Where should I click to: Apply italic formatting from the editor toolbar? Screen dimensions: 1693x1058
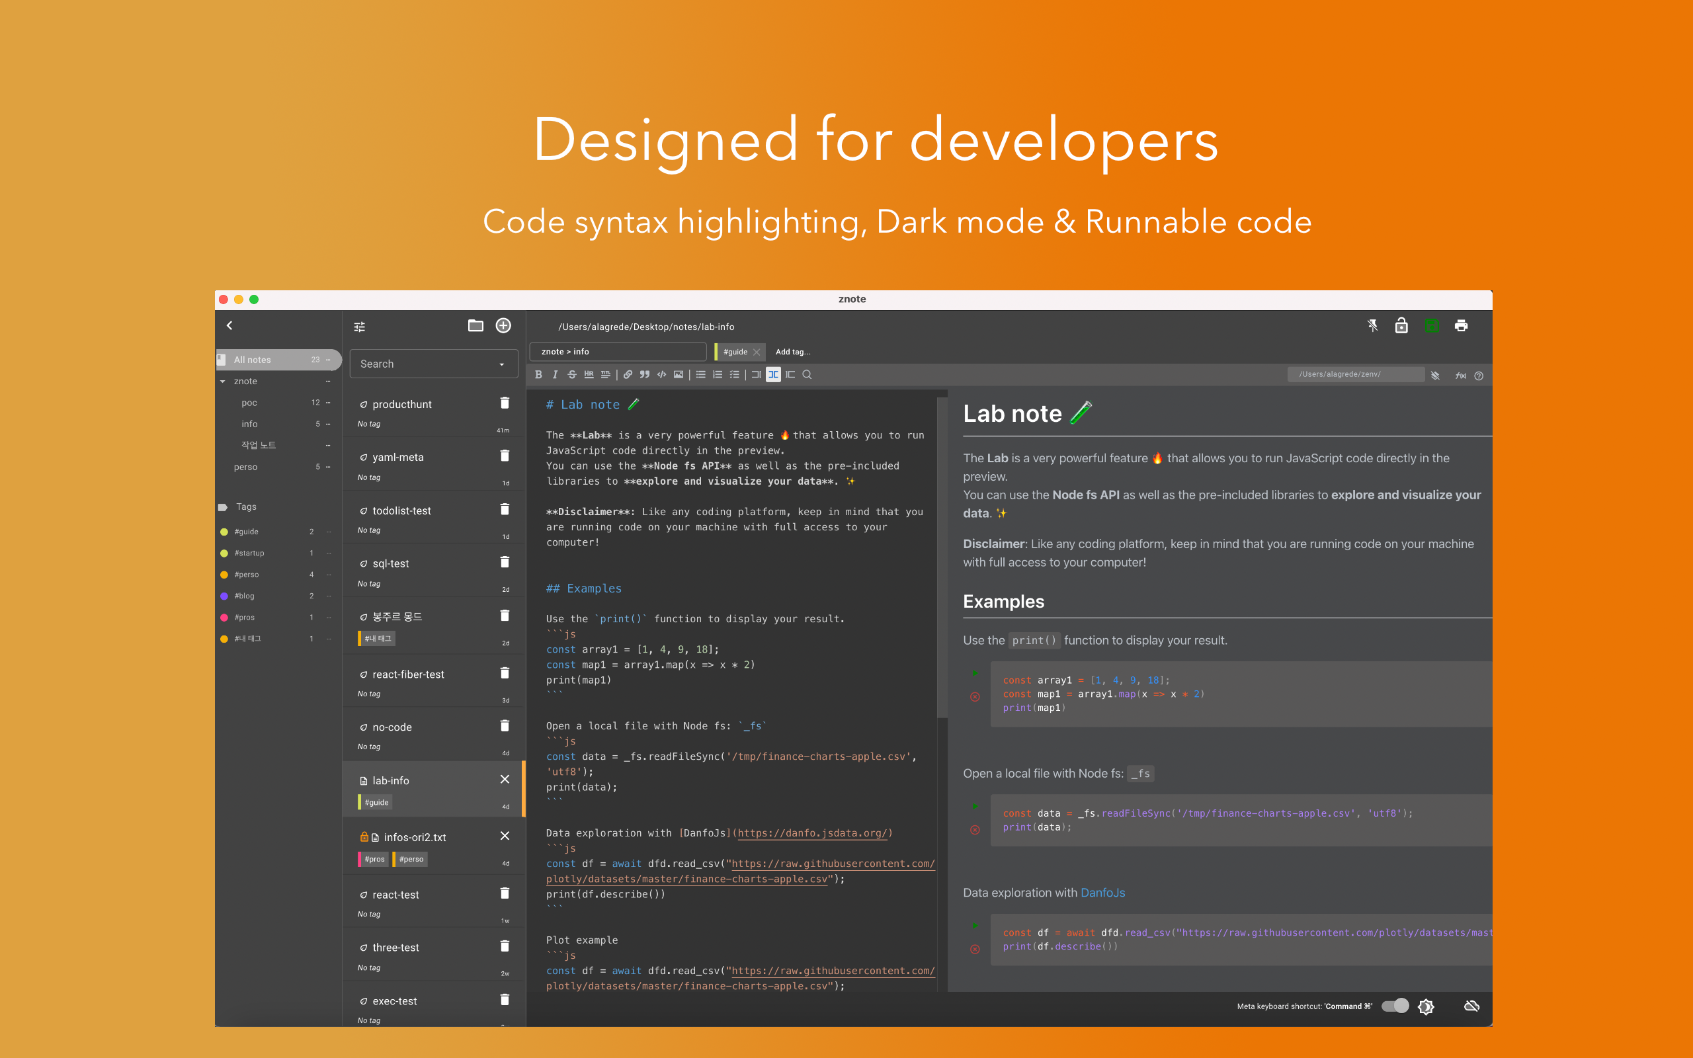click(x=556, y=374)
